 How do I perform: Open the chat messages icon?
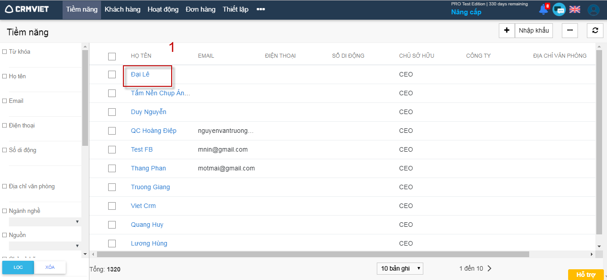(559, 9)
